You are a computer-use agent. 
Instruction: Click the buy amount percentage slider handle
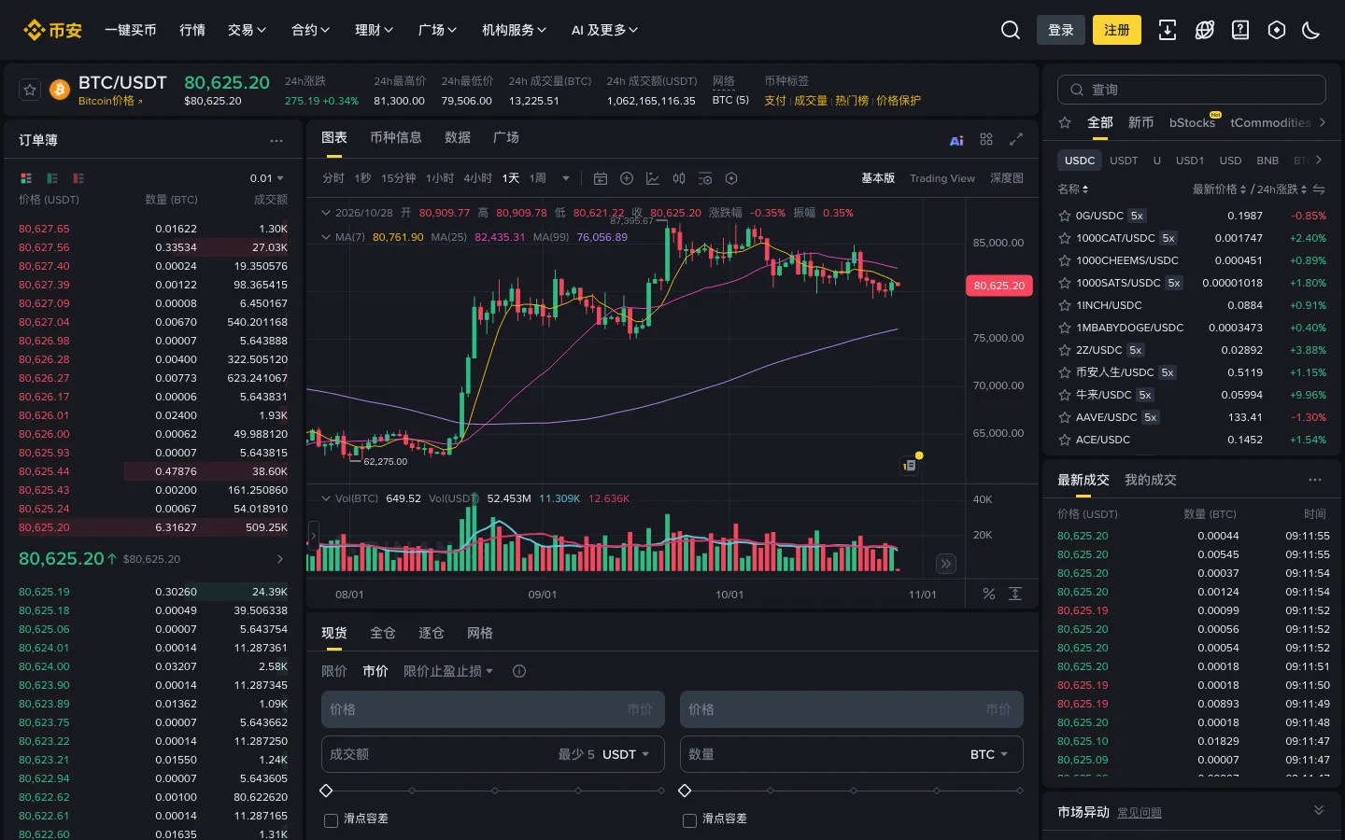(x=326, y=791)
